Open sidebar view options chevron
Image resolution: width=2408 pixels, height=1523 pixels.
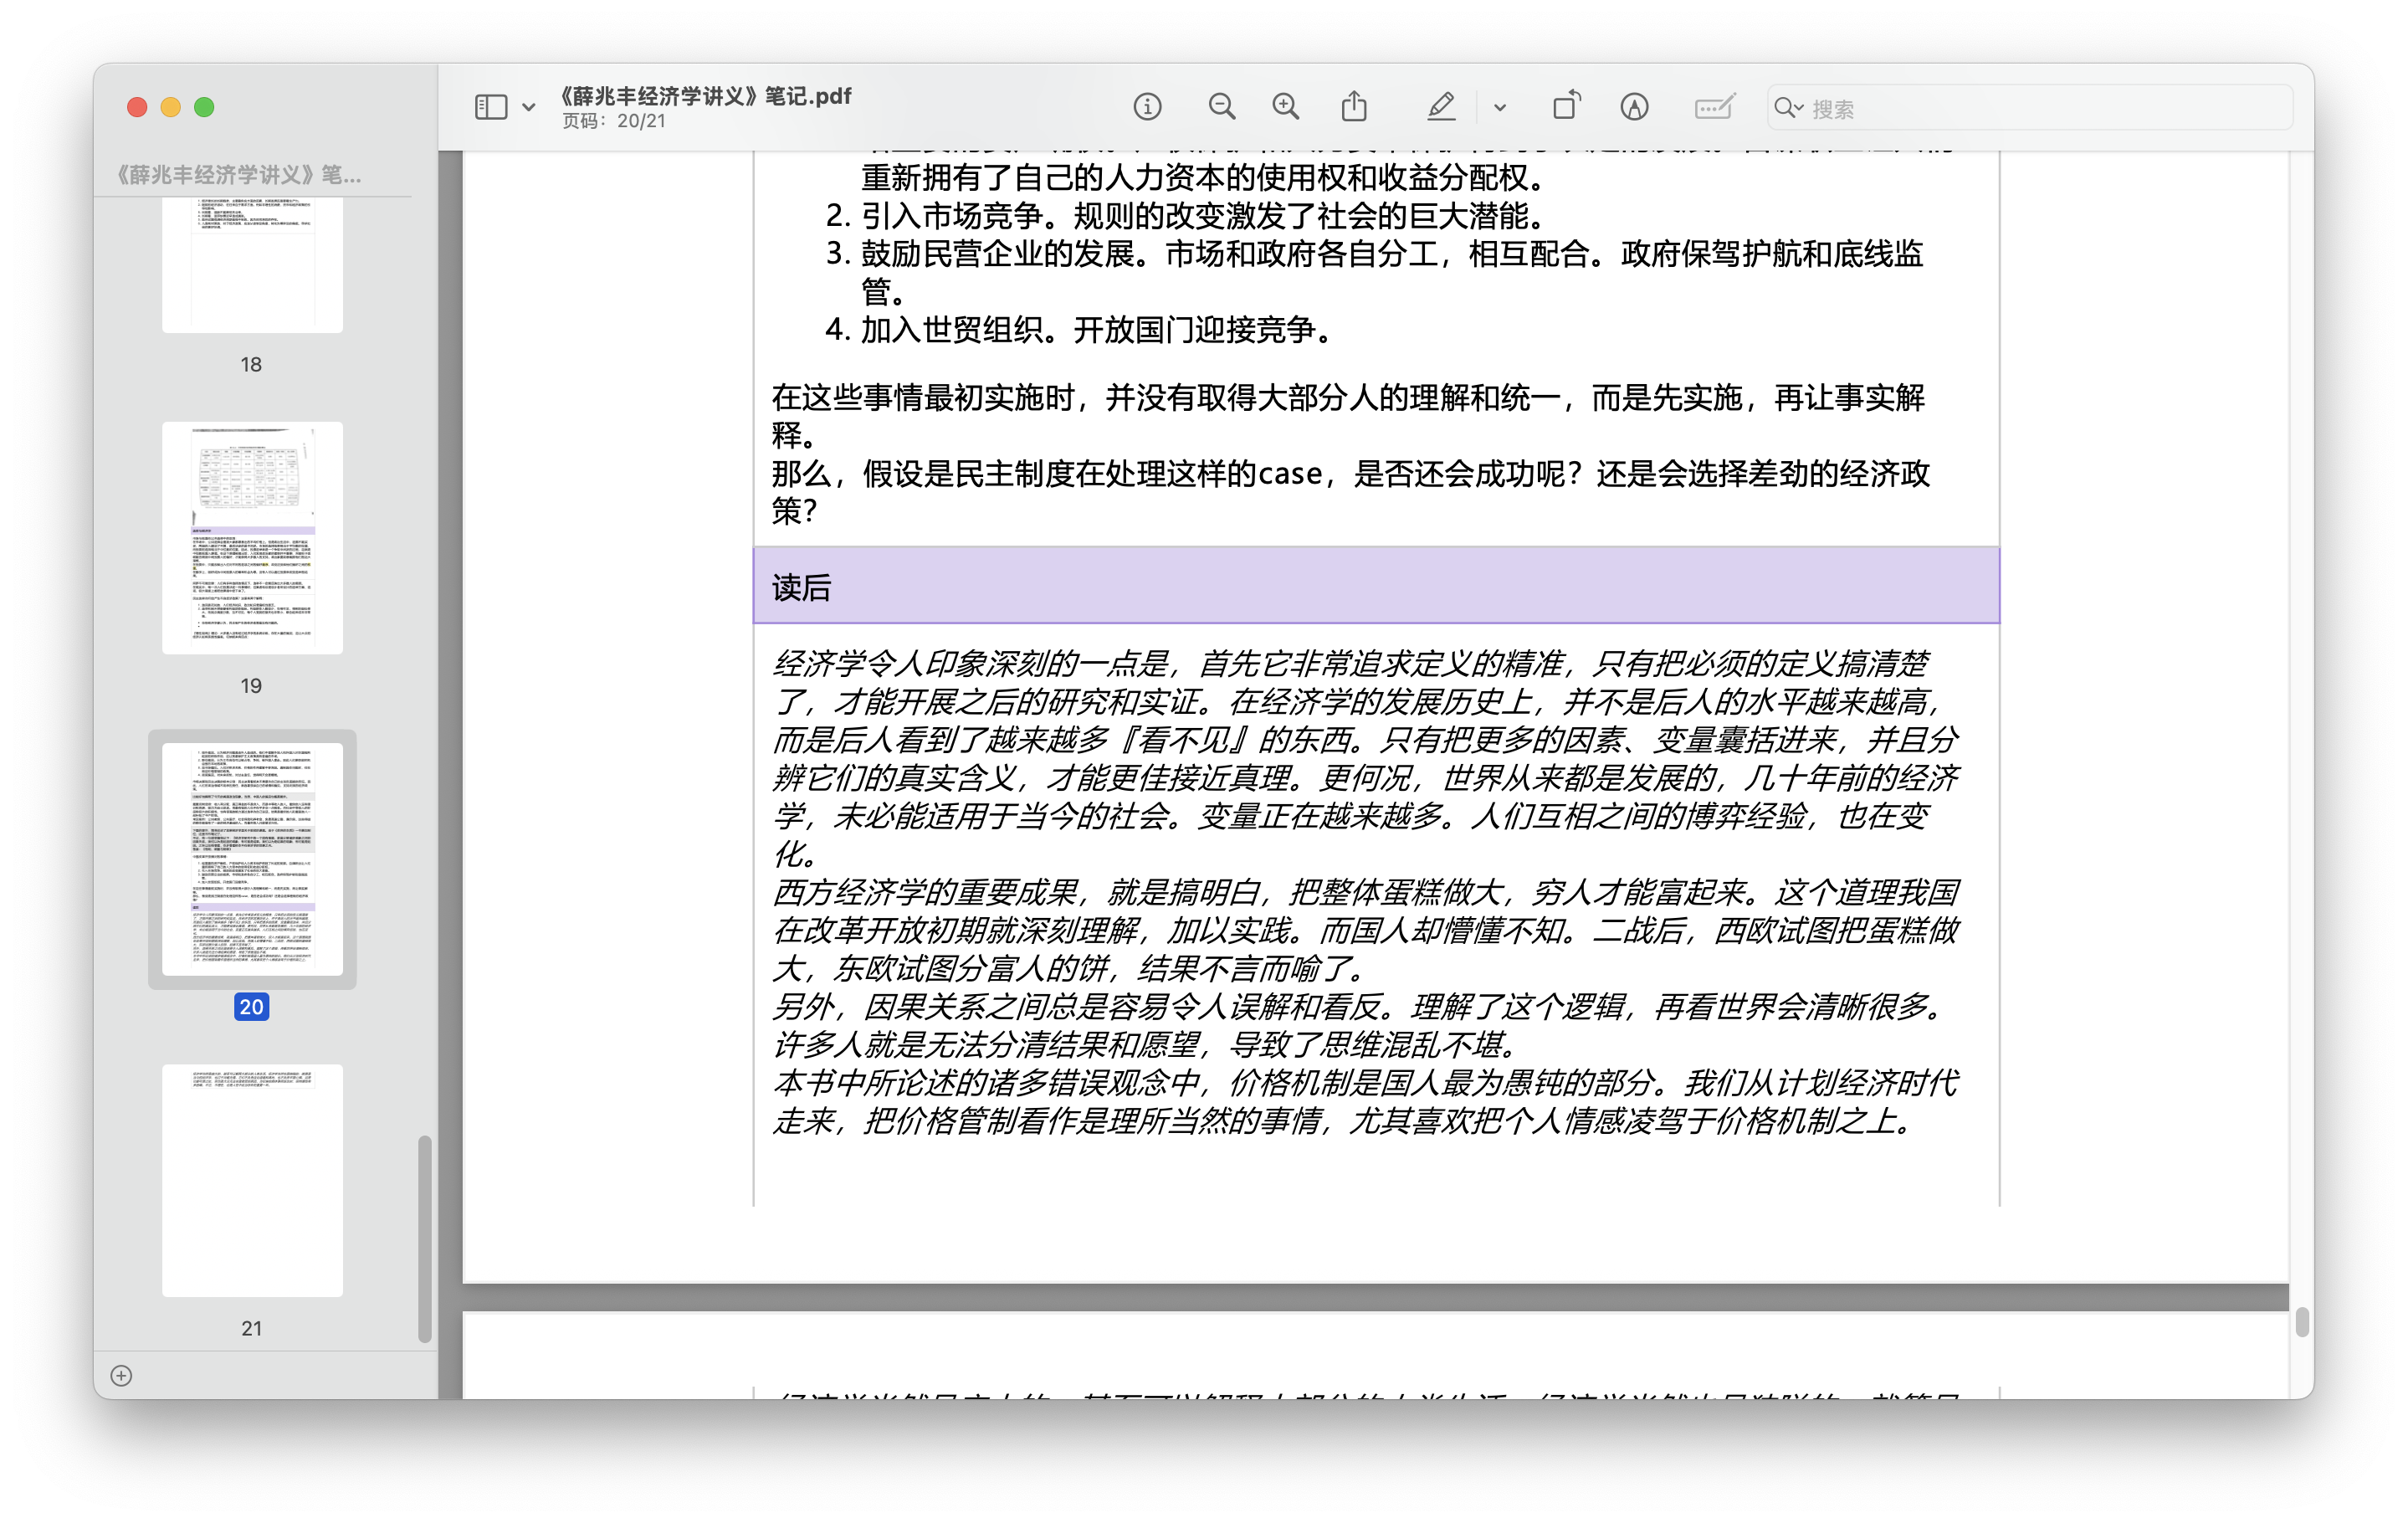pos(529,107)
